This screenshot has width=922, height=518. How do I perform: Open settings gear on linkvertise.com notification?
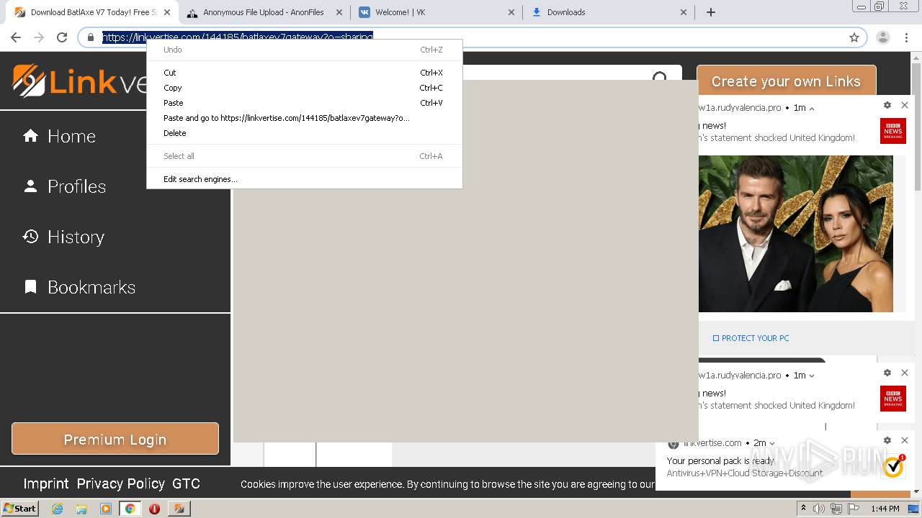click(887, 440)
